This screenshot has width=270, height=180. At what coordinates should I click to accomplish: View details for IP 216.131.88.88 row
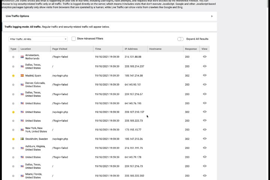coord(205,57)
